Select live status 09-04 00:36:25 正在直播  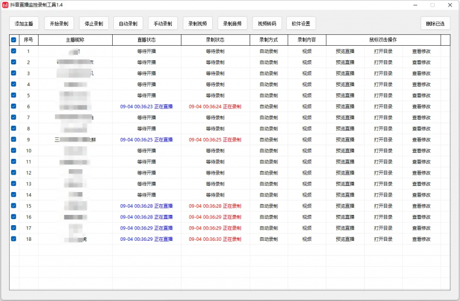147,140
